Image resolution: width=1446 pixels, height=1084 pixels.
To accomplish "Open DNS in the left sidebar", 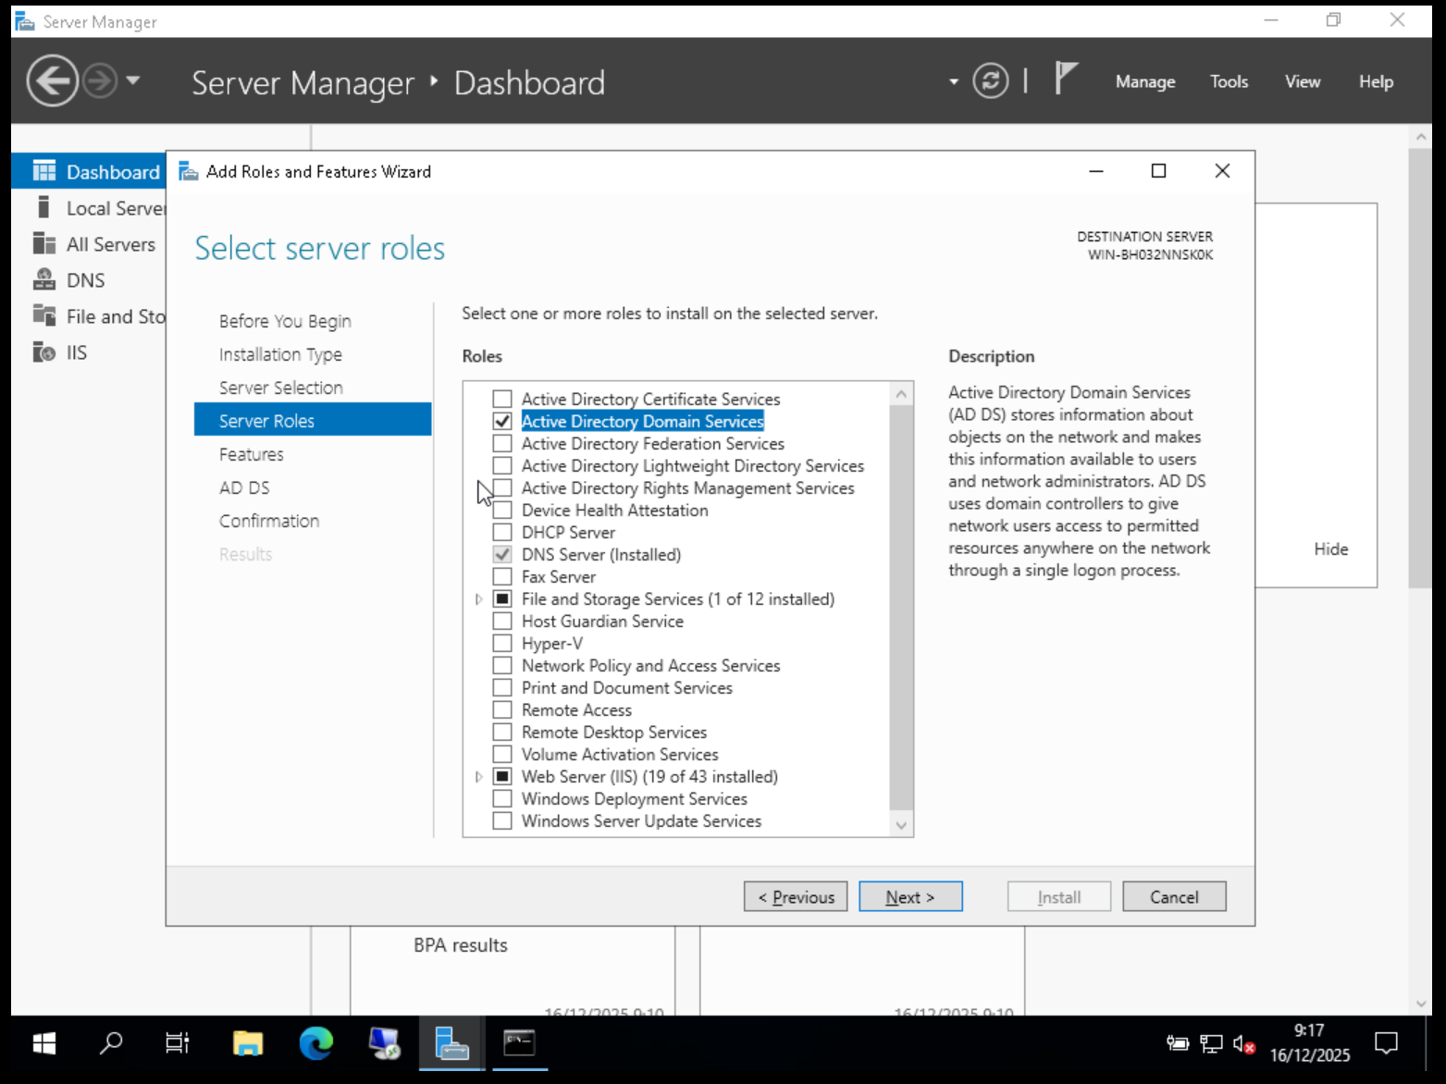I will 85,280.
